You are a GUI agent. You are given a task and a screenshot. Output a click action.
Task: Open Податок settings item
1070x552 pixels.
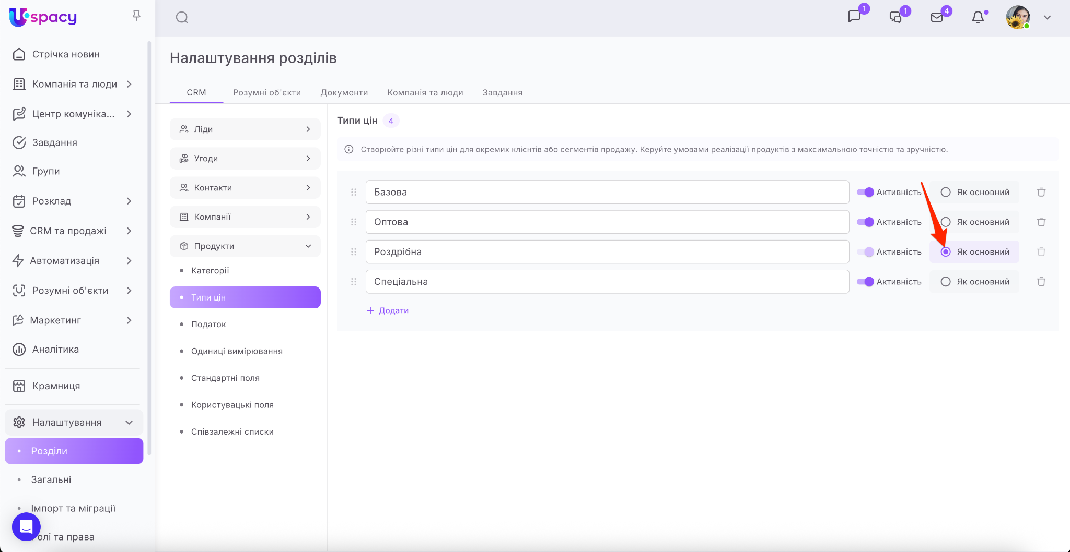coord(208,325)
